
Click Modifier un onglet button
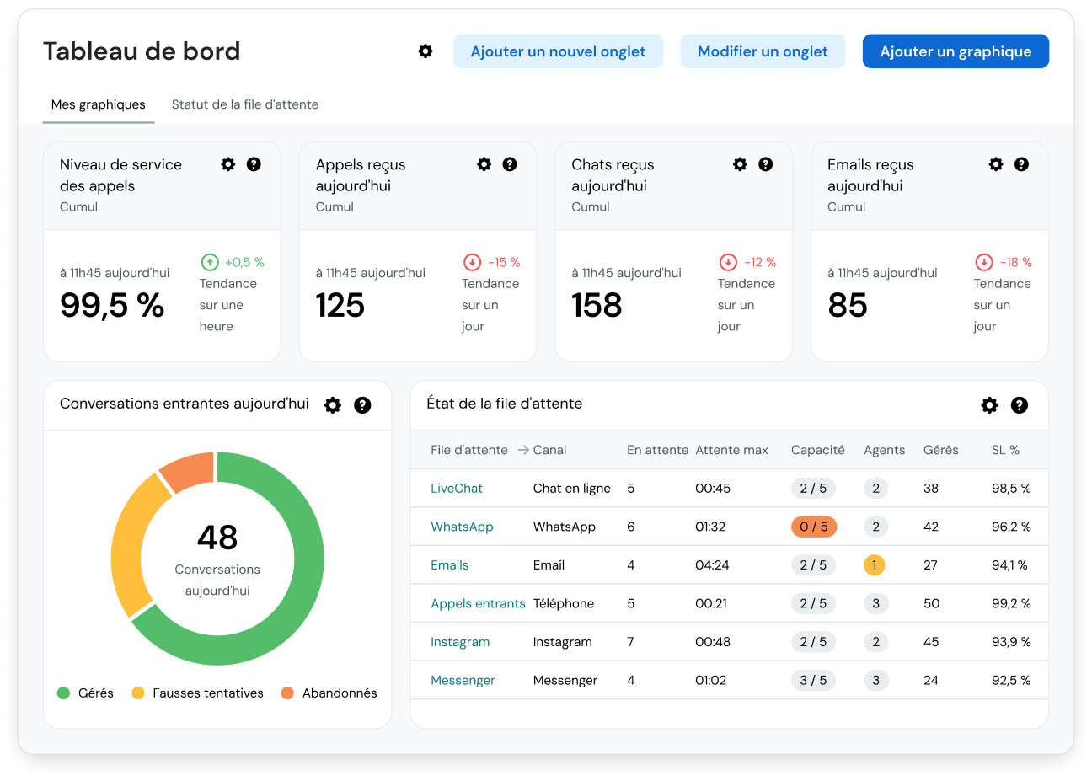pyautogui.click(x=763, y=51)
